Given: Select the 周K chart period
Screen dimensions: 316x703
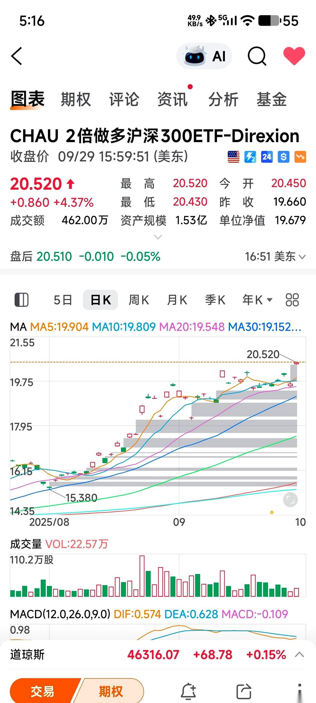Looking at the screenshot, I should coord(139,300).
